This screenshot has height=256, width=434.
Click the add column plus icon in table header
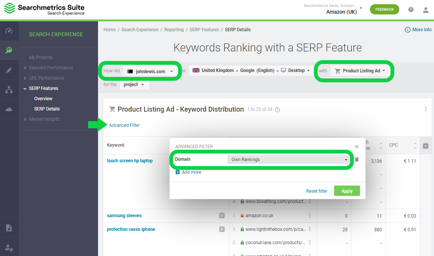(x=426, y=146)
